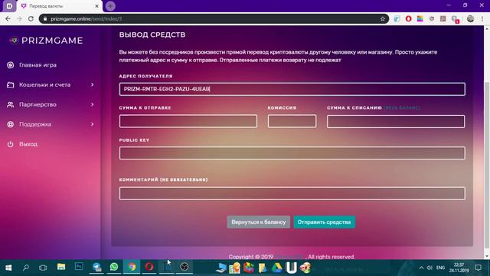Screen dimensions: 490x276
Task: Click the gear extension icon in the toolbar
Action: click(x=432, y=18)
